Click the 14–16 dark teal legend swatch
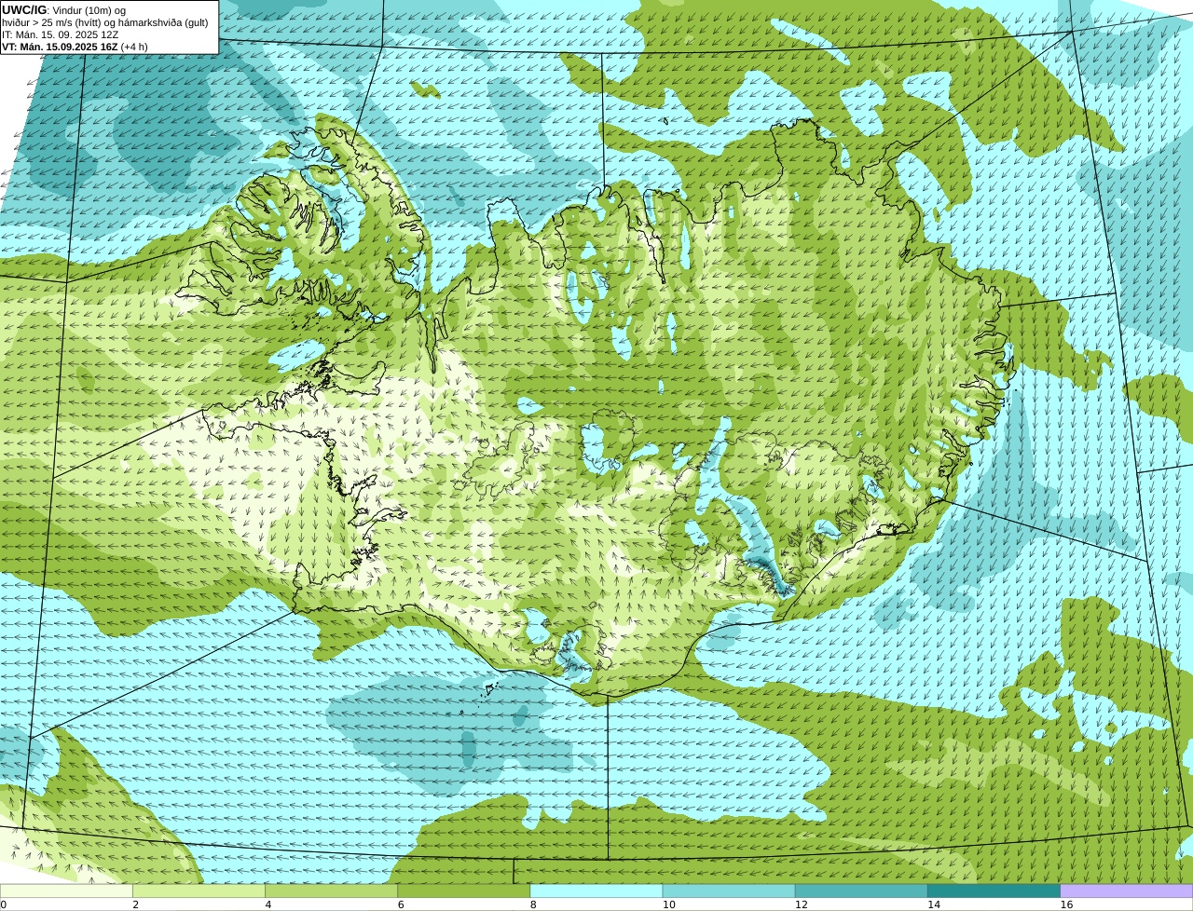 994,891
